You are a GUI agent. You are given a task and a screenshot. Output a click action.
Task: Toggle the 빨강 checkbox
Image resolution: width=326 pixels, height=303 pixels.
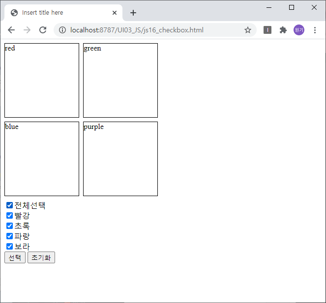pos(9,216)
